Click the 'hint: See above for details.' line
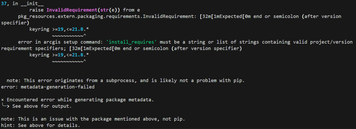The image size is (356, 129). [x=40, y=125]
